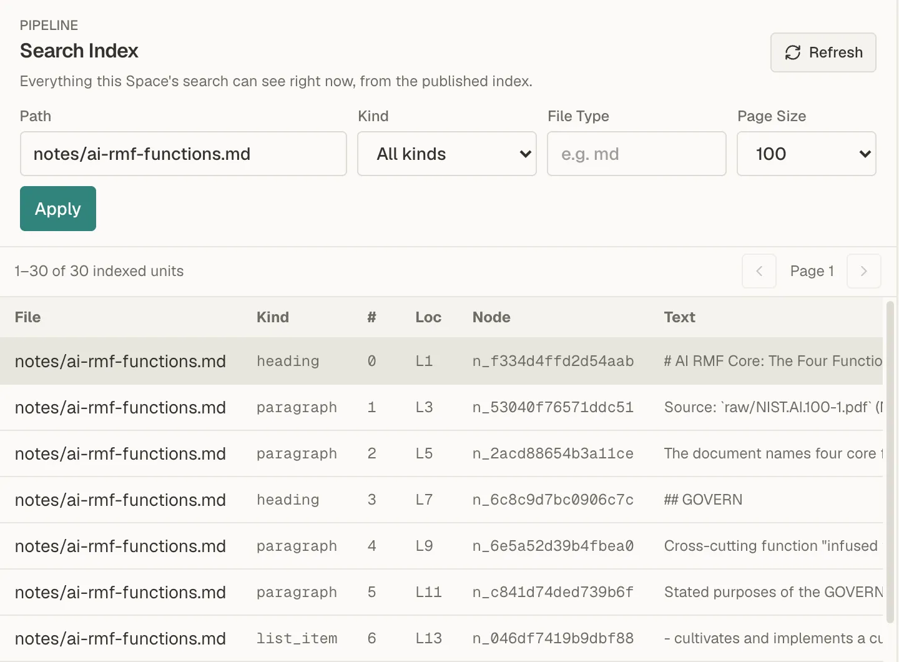
Task: Click the 'Cross-cutting function' text cell
Action: coord(772,546)
